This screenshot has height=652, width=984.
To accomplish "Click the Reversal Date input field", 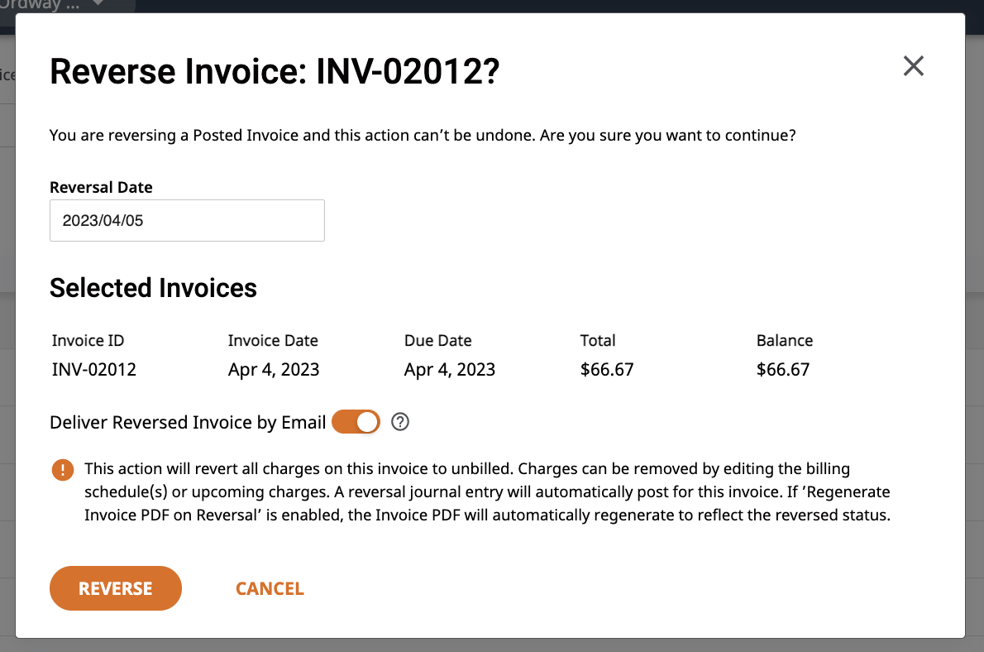I will click(x=187, y=221).
